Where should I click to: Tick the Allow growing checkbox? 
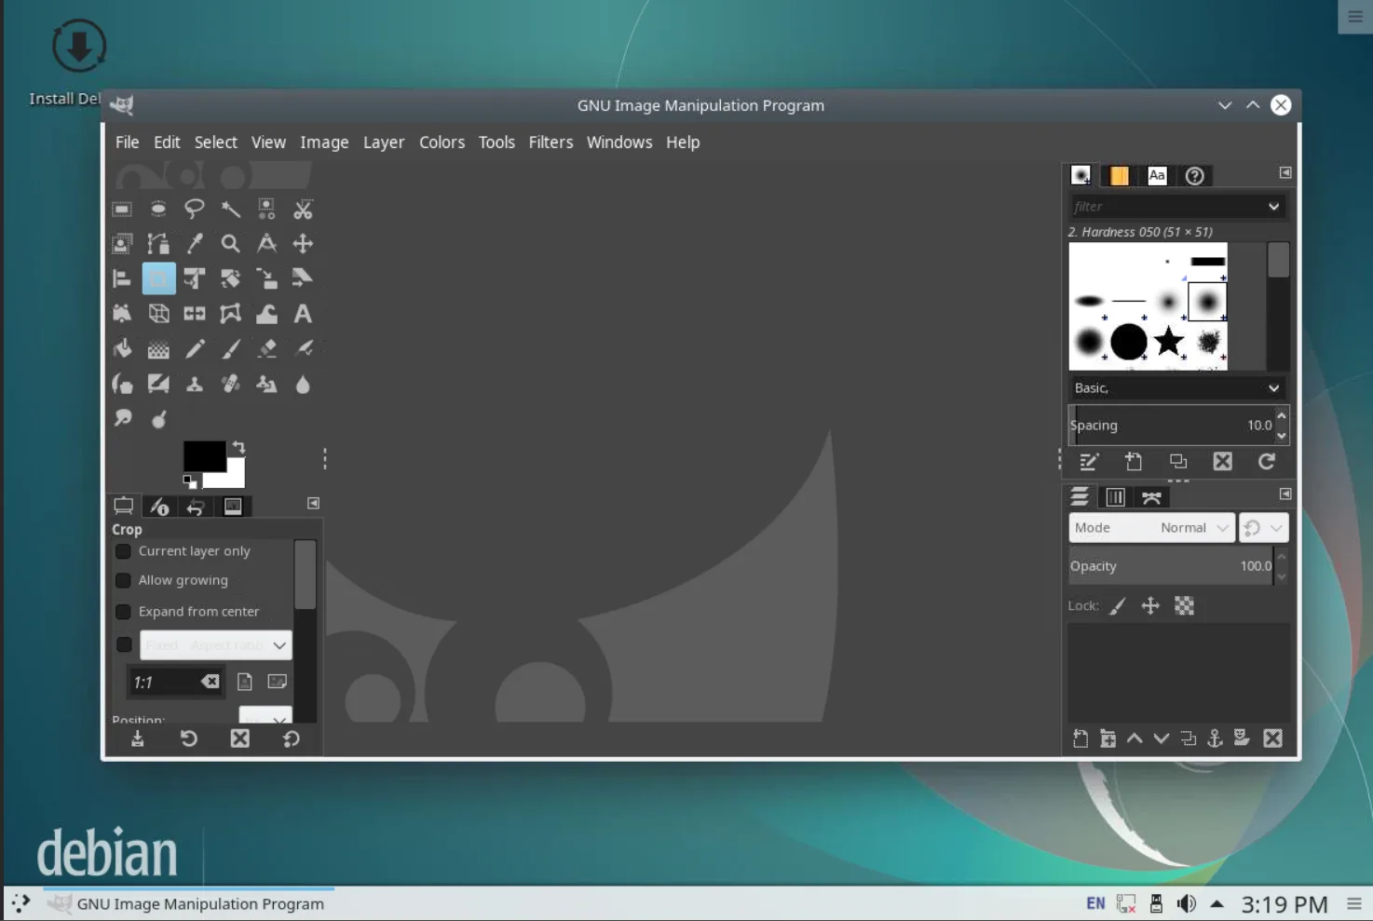[123, 580]
